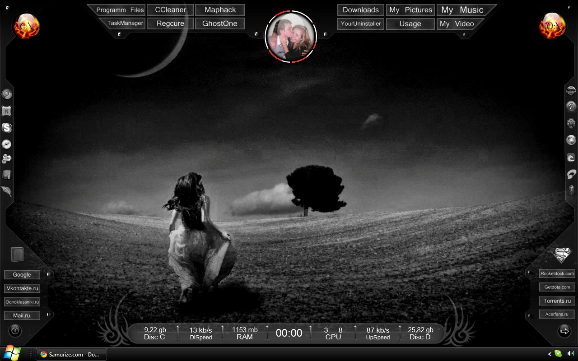Viewport: 578px width, 361px height.
Task: Click the round power button
Action: 15,331
